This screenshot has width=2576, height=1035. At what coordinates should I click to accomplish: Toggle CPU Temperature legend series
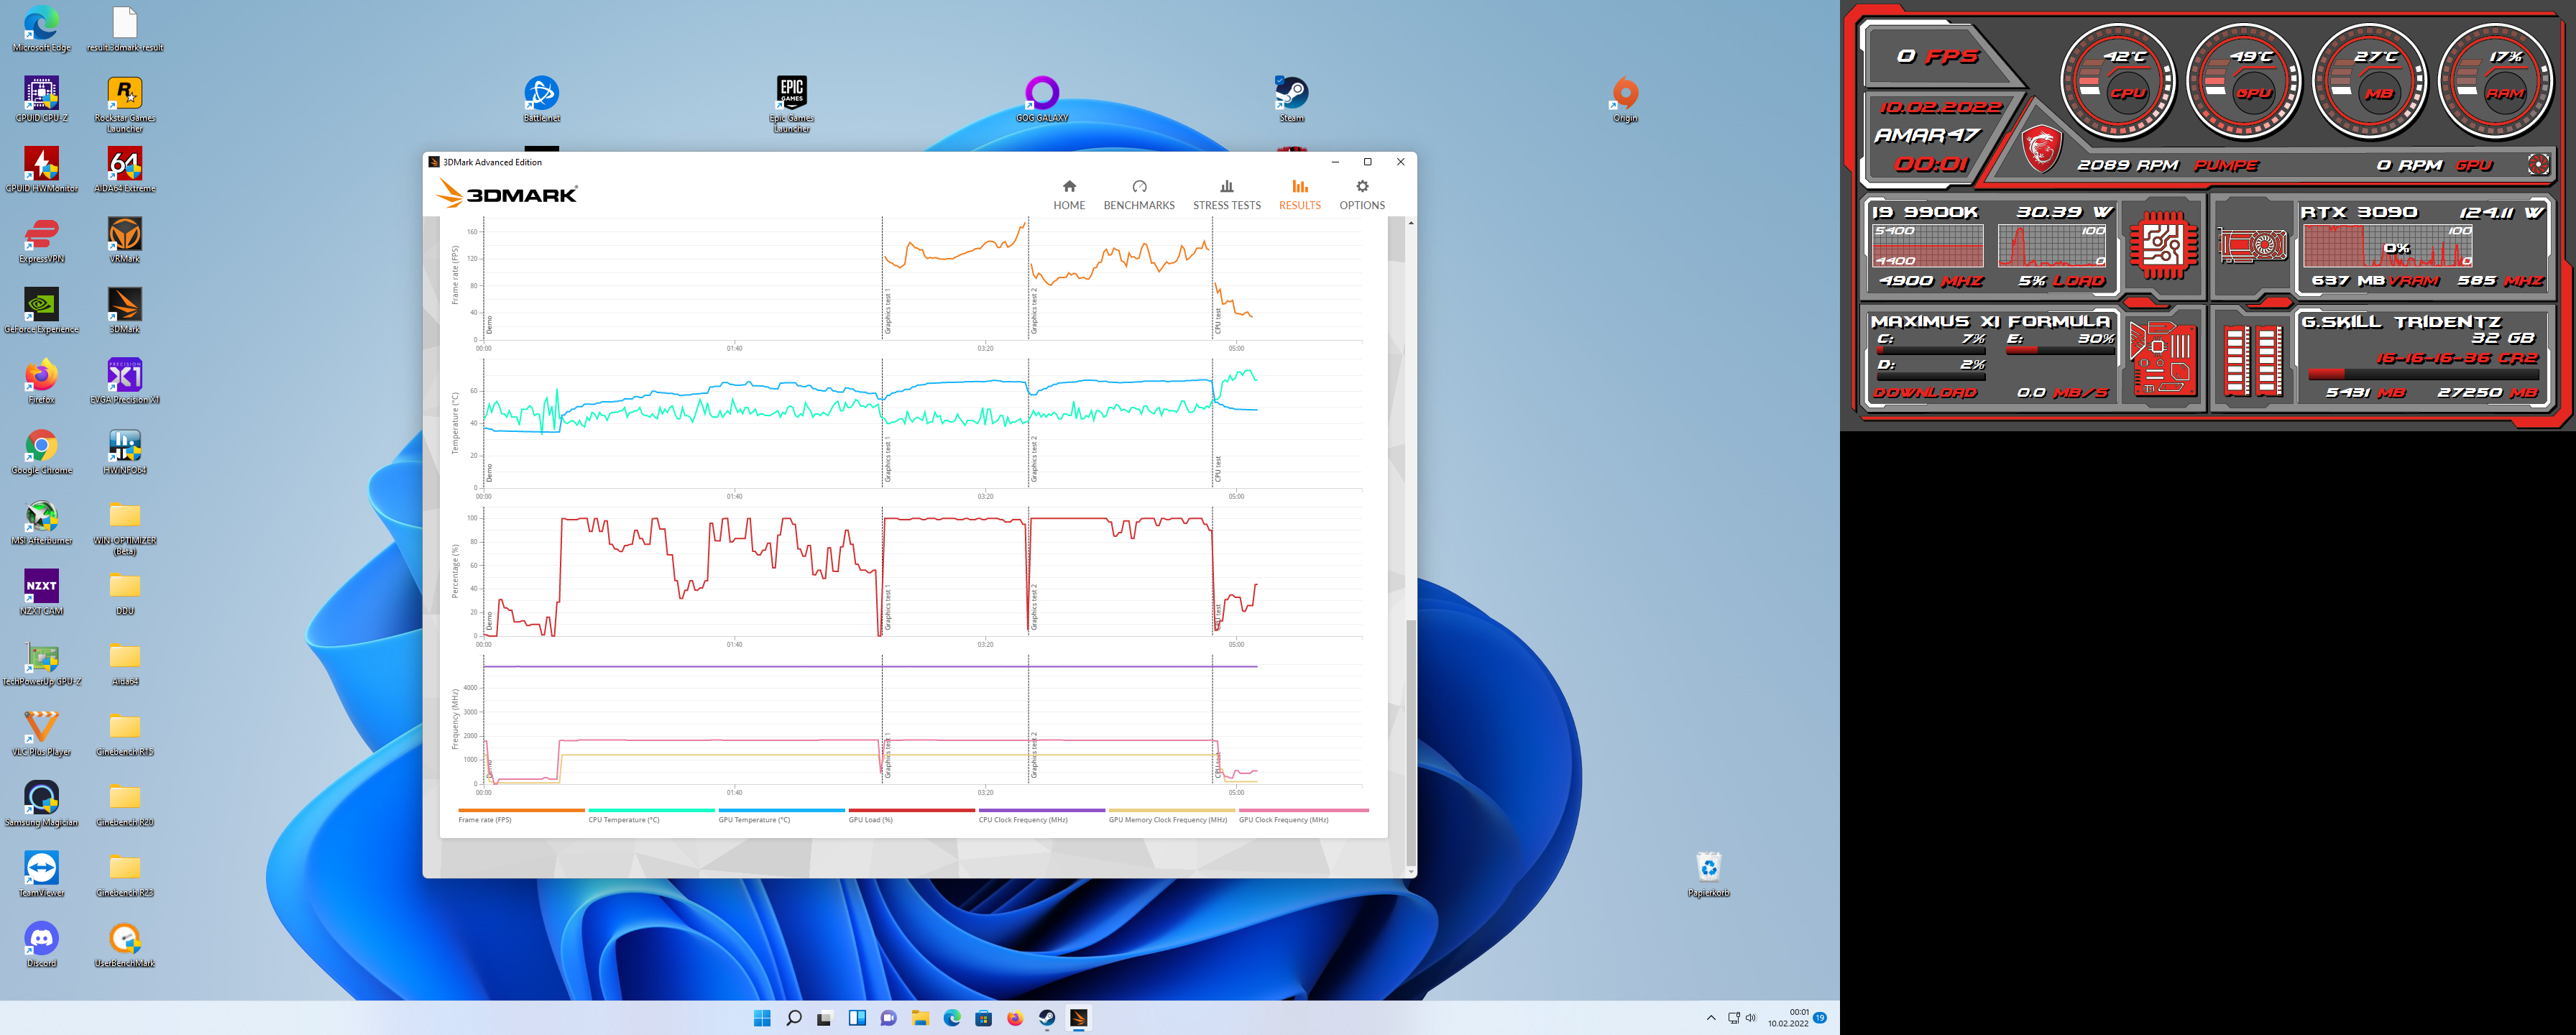click(624, 819)
